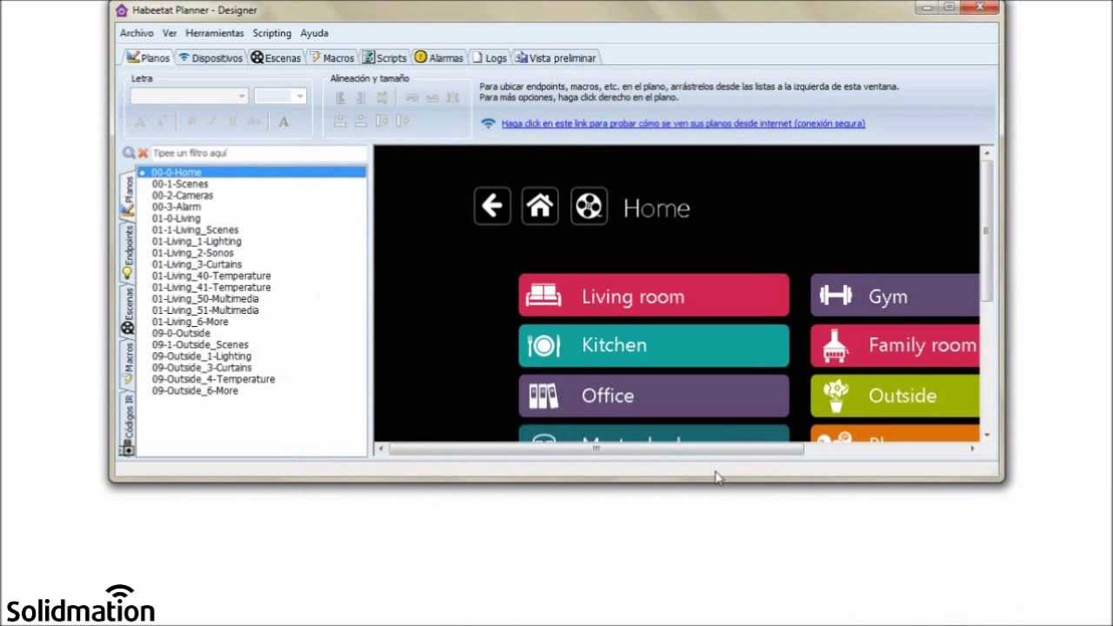1113x626 pixels.
Task: Open the secure connection test link
Action: point(683,123)
